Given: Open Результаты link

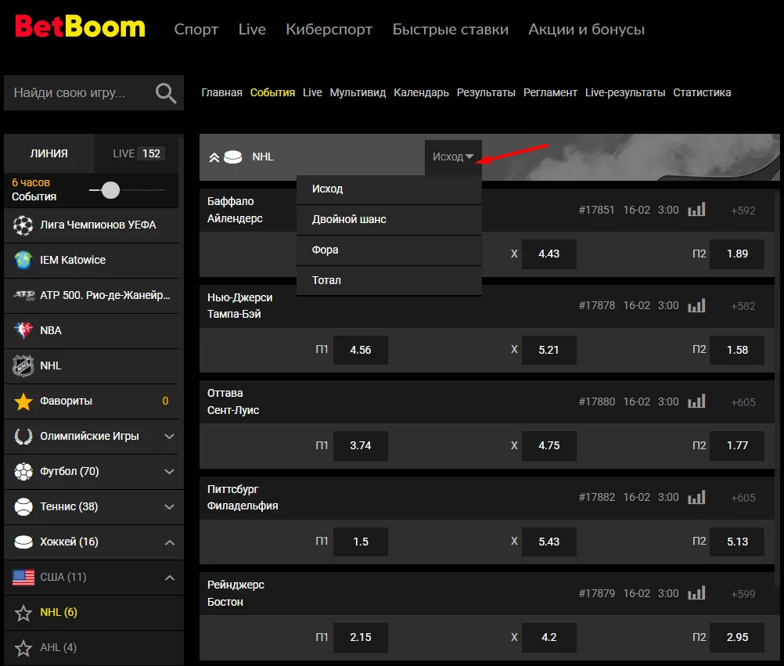Looking at the screenshot, I should click(x=486, y=92).
